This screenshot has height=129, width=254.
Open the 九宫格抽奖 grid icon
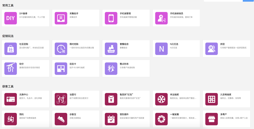pyautogui.click(x=212, y=99)
